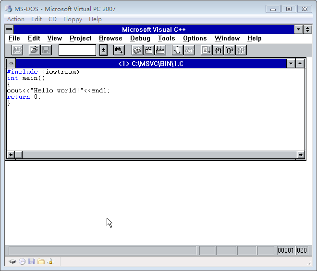Image resolution: width=317 pixels, height=271 pixels.
Task: Click the '#include <iostream>' code line
Action: [x=43, y=72]
